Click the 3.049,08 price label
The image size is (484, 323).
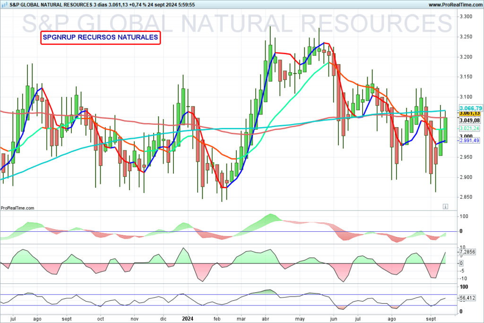coord(469,121)
